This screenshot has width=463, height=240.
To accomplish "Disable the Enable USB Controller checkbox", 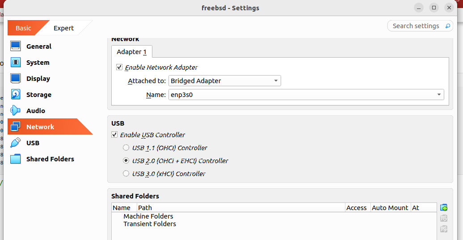I will (114, 135).
